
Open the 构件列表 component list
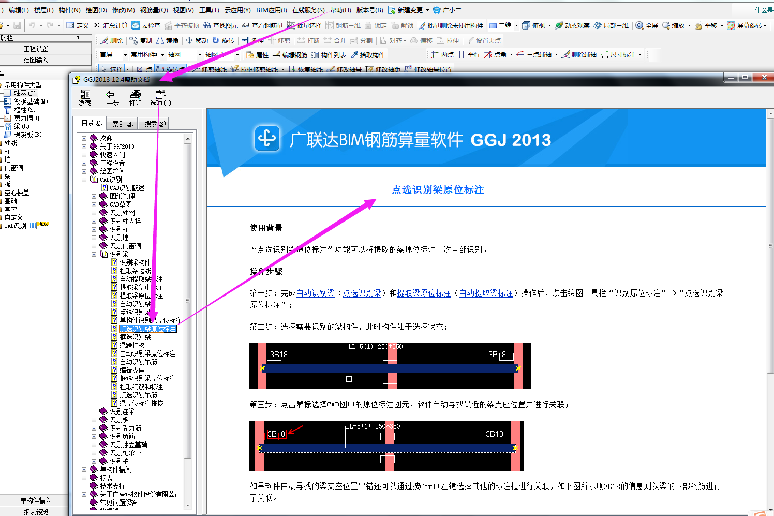[329, 55]
